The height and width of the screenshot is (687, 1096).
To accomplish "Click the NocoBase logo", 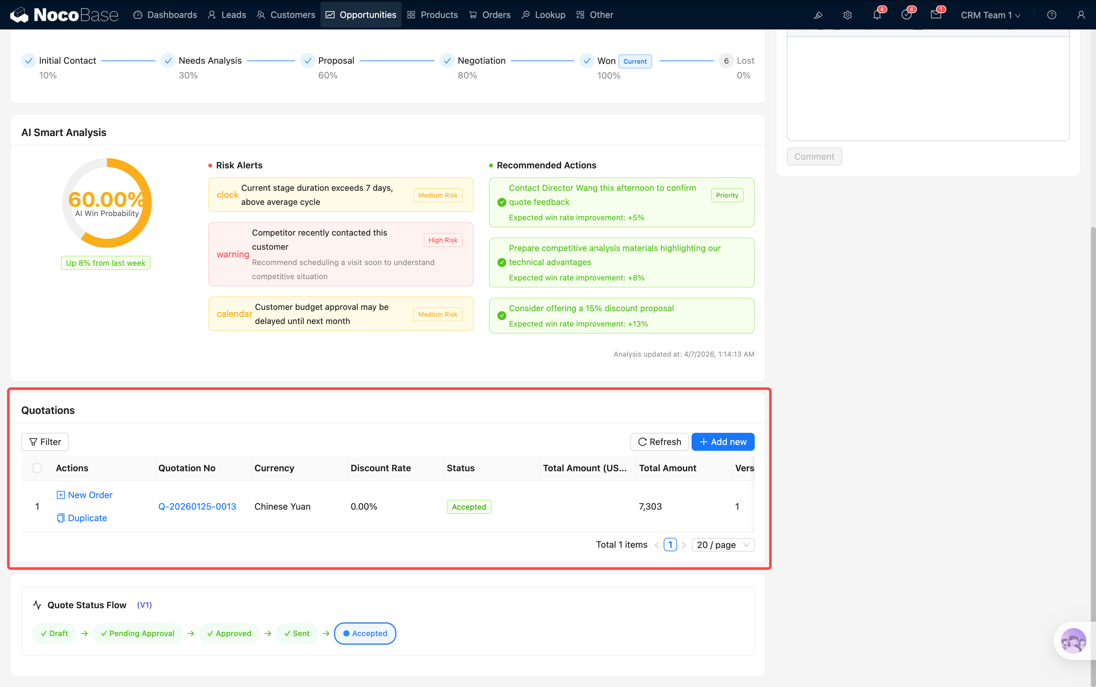I will tap(64, 15).
